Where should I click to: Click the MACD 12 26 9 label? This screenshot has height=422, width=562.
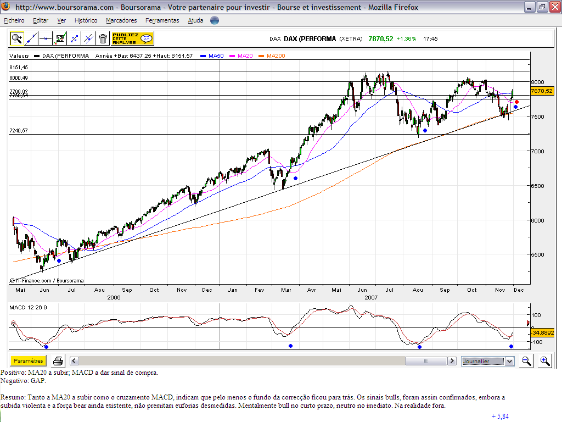point(28,308)
